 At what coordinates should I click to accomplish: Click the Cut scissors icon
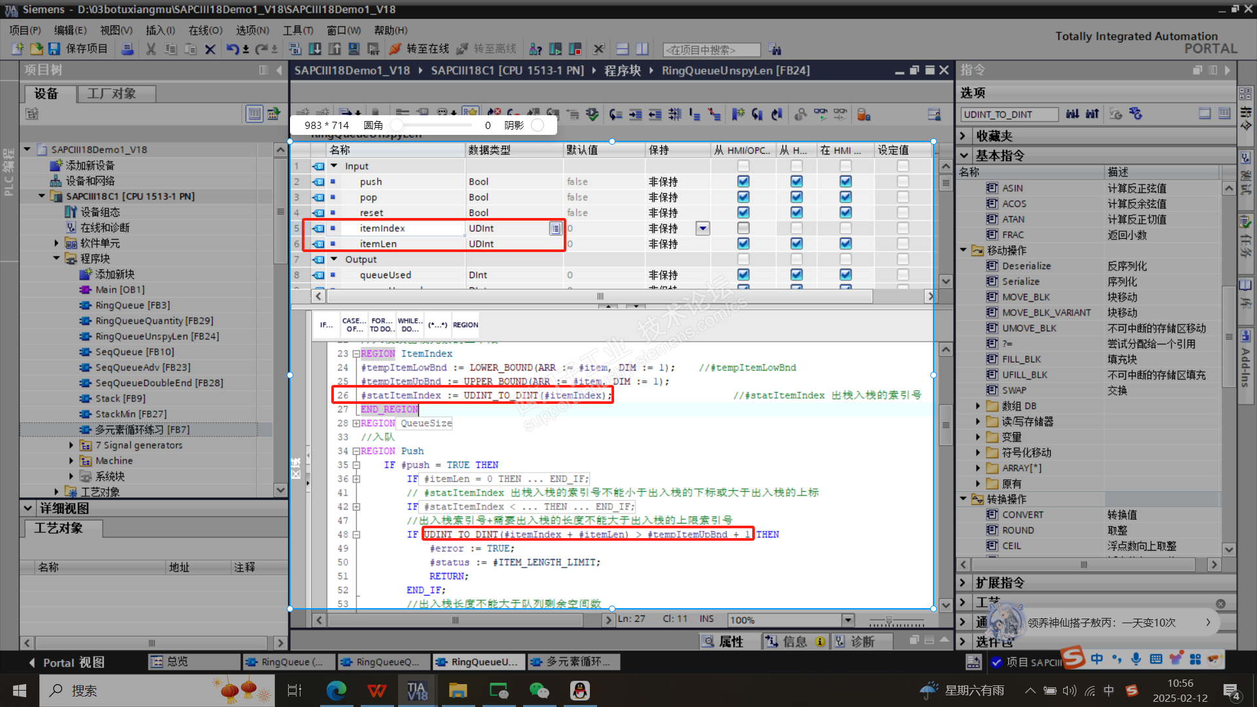click(x=151, y=49)
